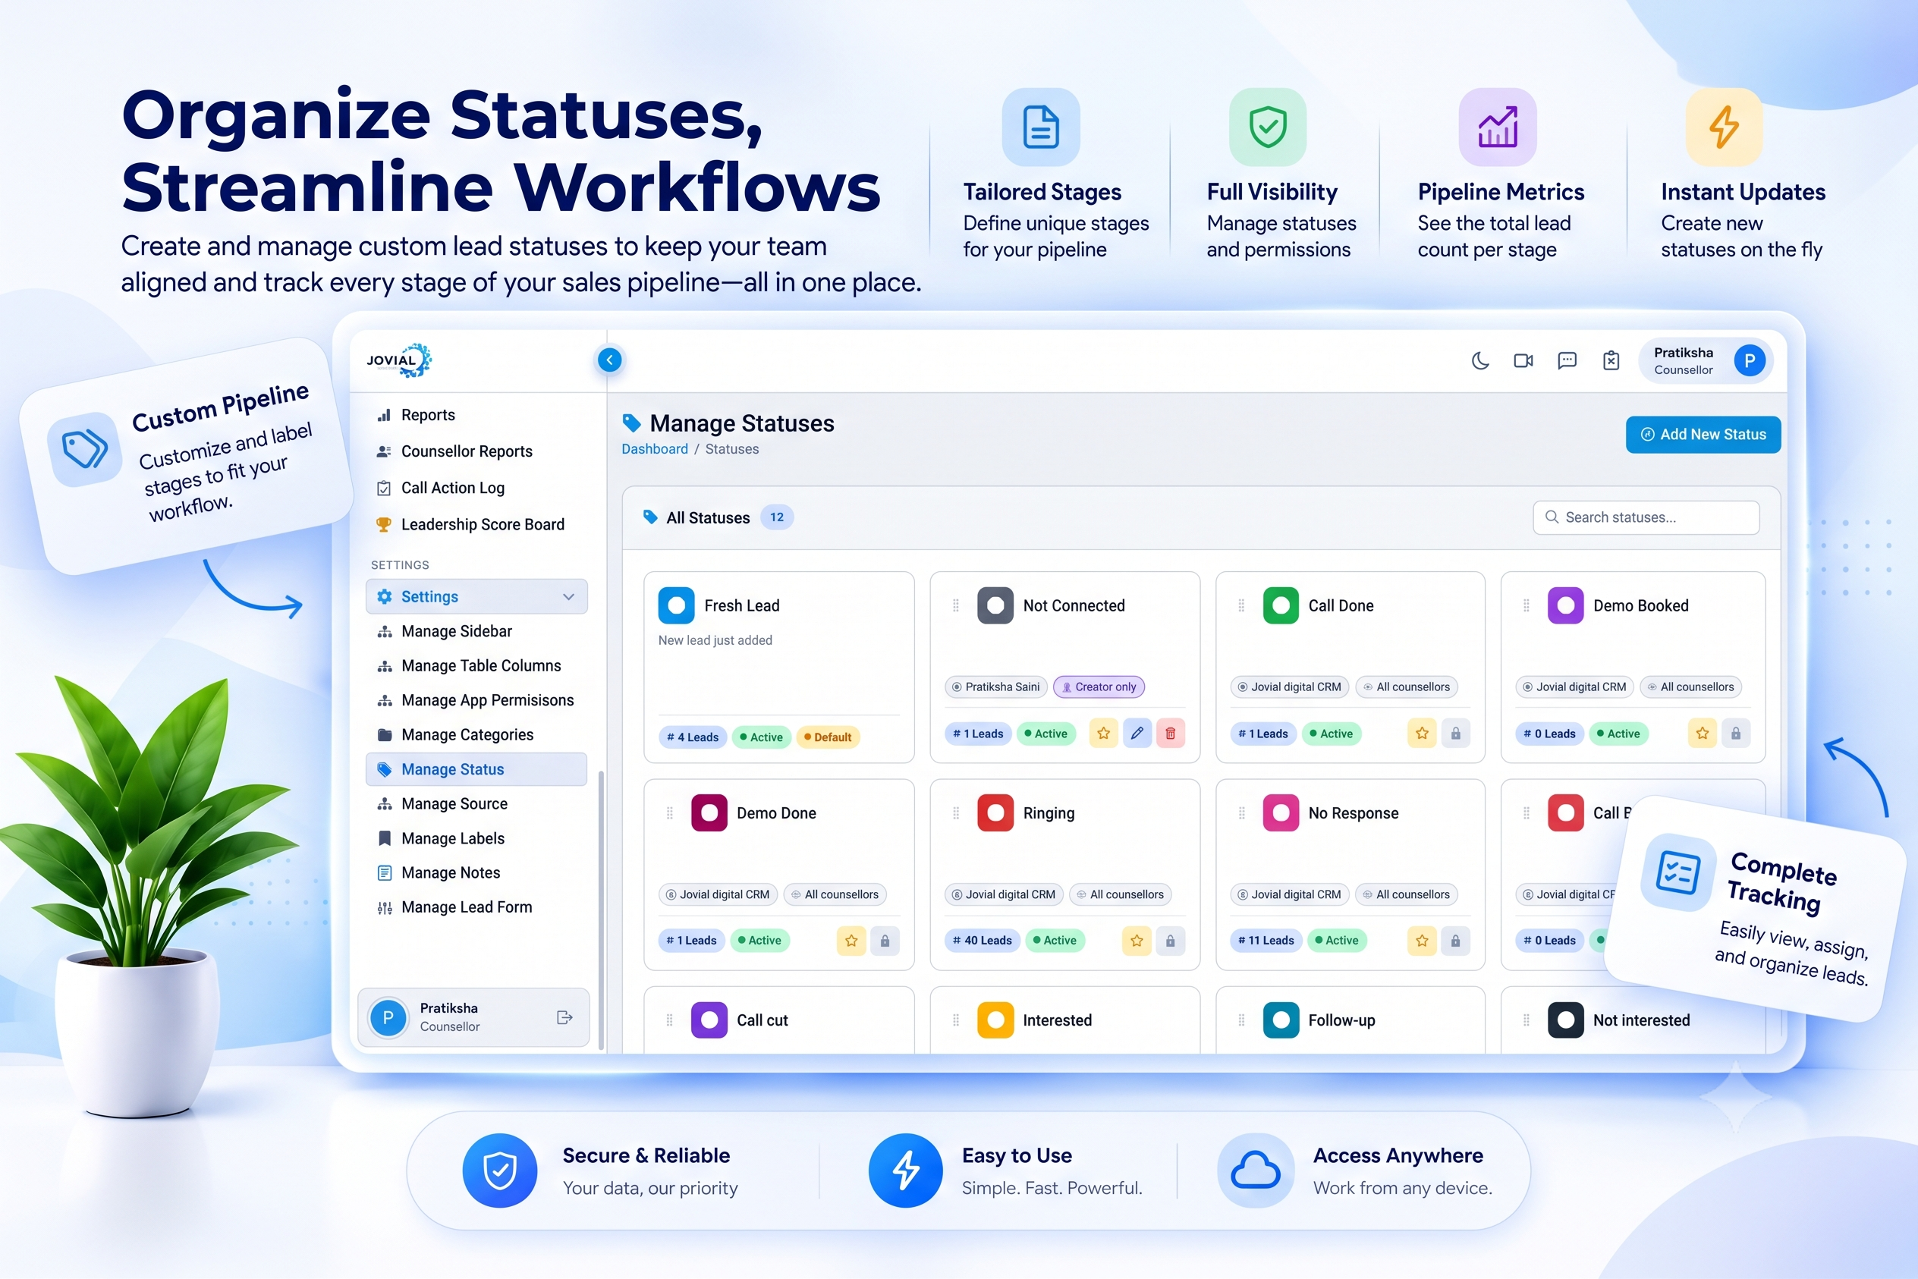The image size is (1918, 1279).
Task: Click the lock icon on No Response
Action: 1455,941
